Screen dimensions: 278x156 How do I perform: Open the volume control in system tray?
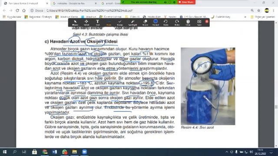pos(251,152)
